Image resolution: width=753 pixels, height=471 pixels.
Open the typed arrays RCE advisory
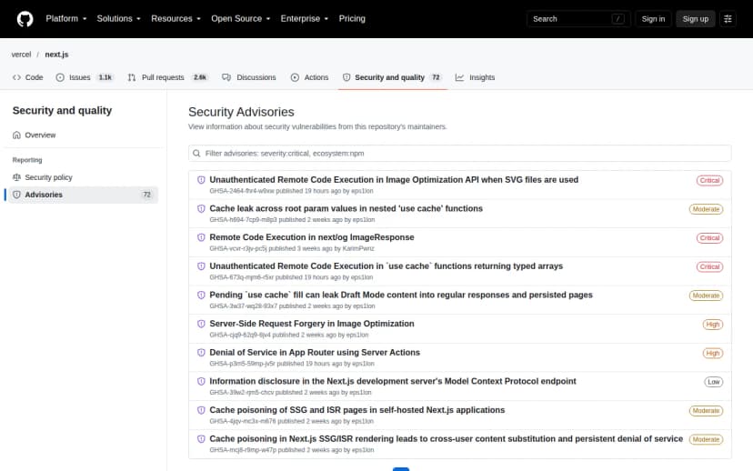click(x=387, y=266)
